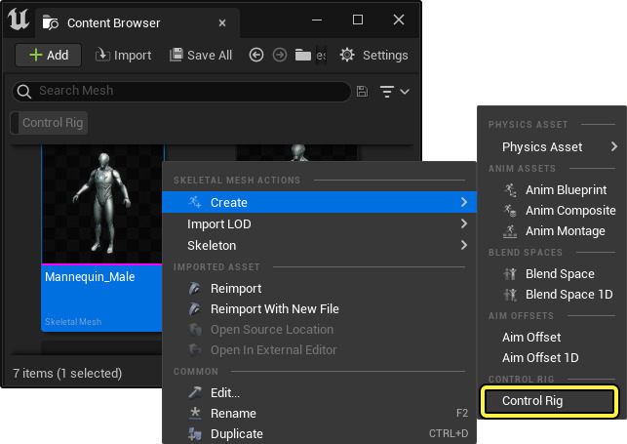Choose Reimport from context menu
Screen dimensions: 627x444
click(319, 289)
